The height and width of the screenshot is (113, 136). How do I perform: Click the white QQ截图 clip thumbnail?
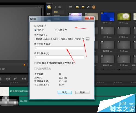(4, 91)
